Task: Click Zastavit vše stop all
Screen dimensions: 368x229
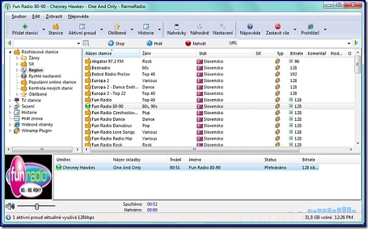Action: (x=277, y=30)
